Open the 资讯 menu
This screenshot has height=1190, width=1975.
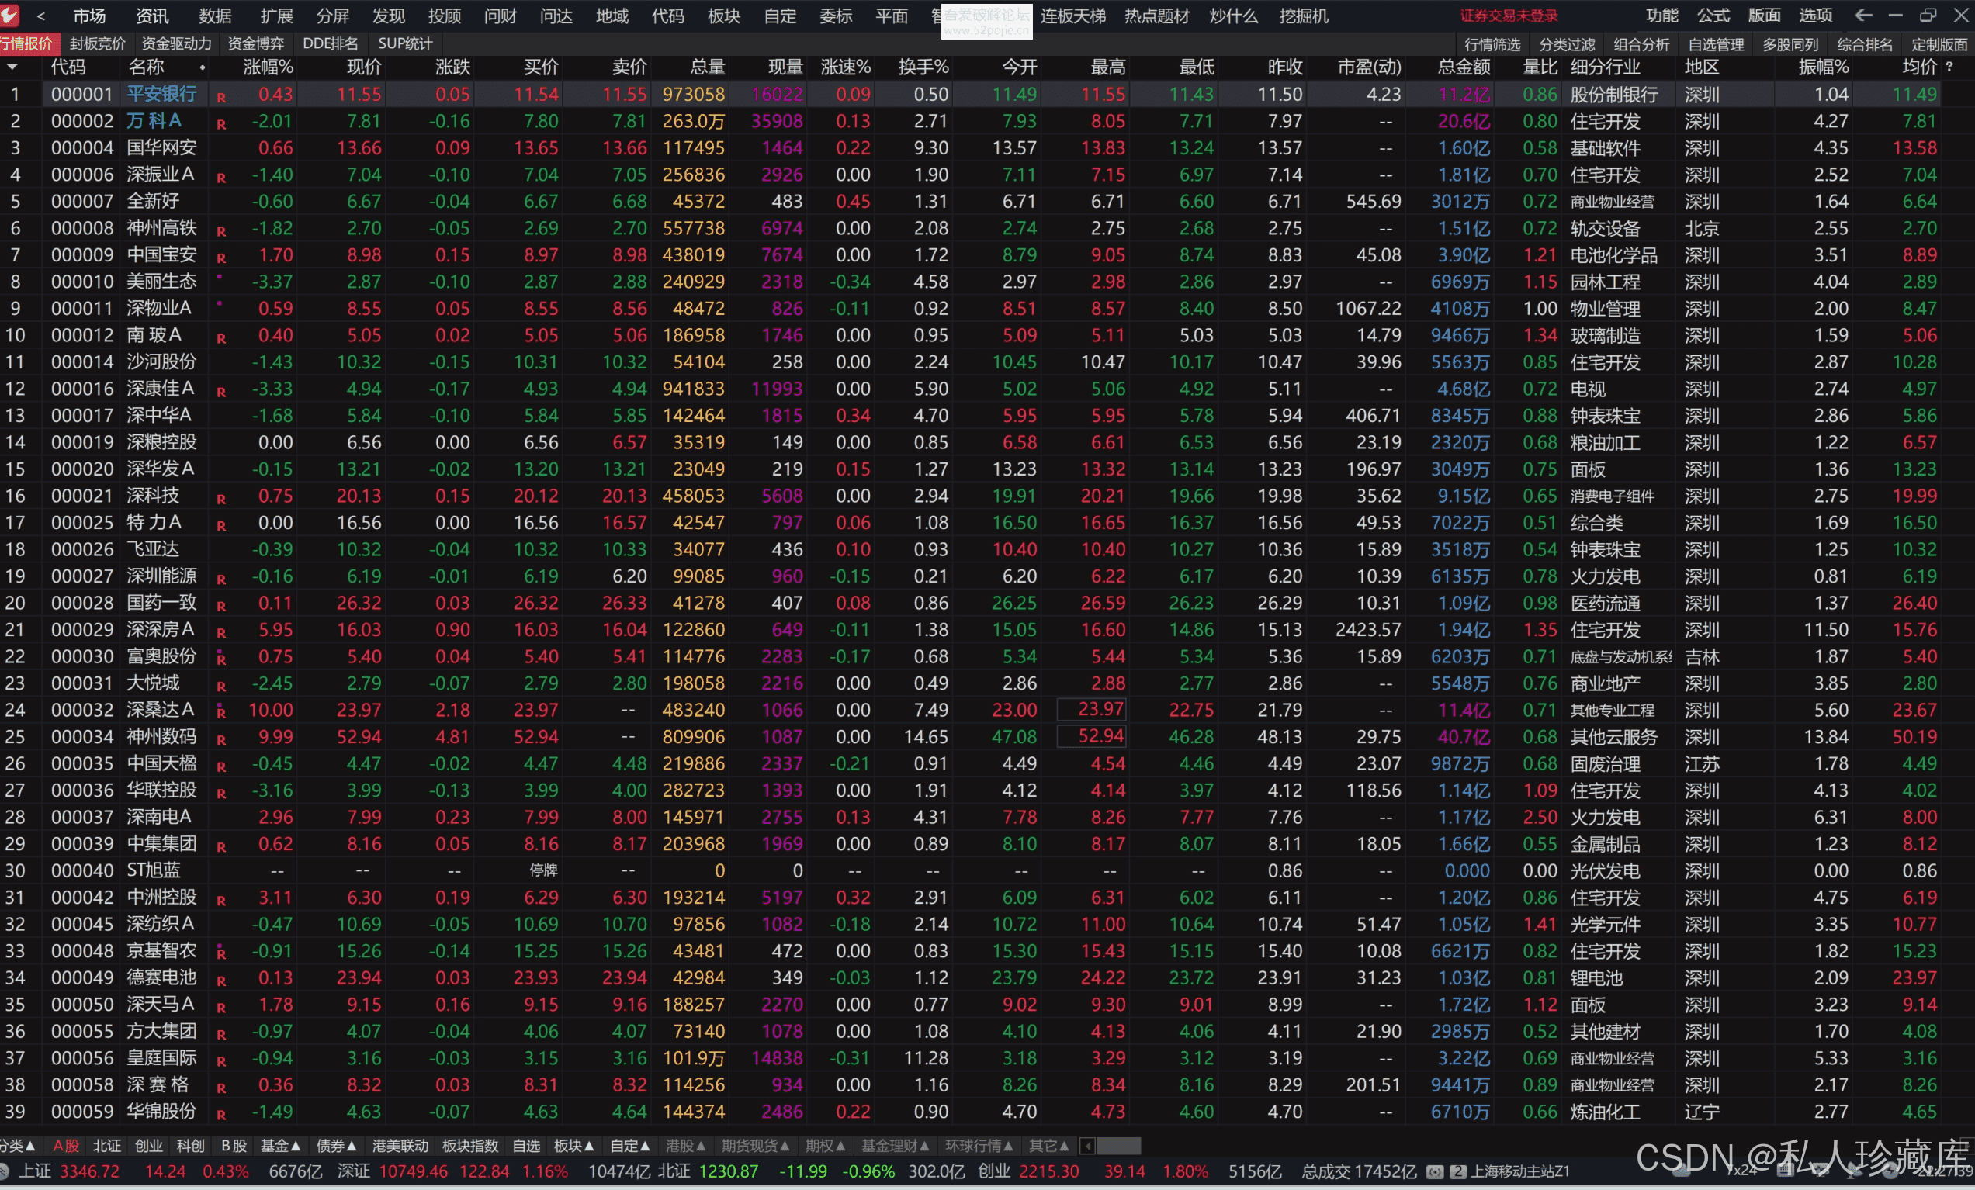click(152, 16)
